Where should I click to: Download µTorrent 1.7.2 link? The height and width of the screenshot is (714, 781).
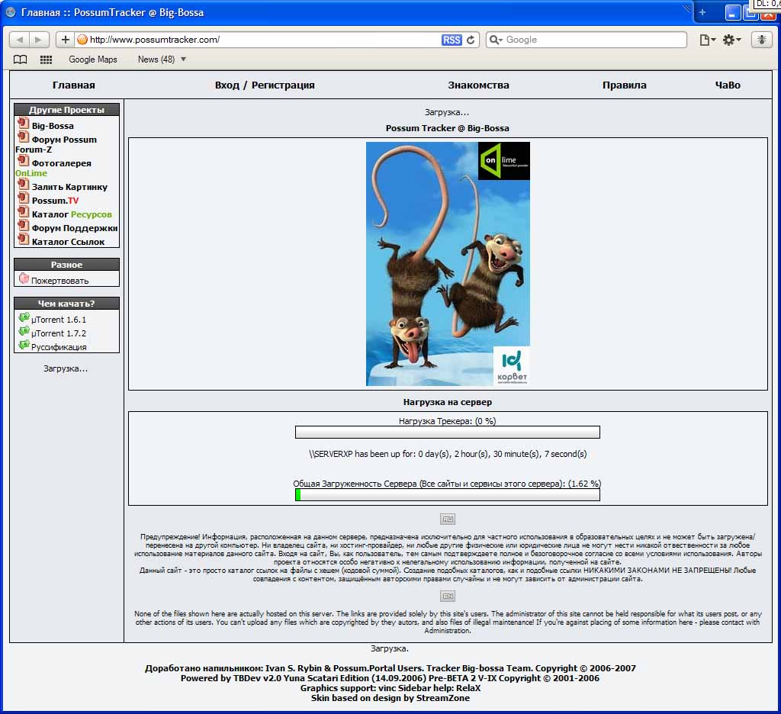tap(58, 333)
